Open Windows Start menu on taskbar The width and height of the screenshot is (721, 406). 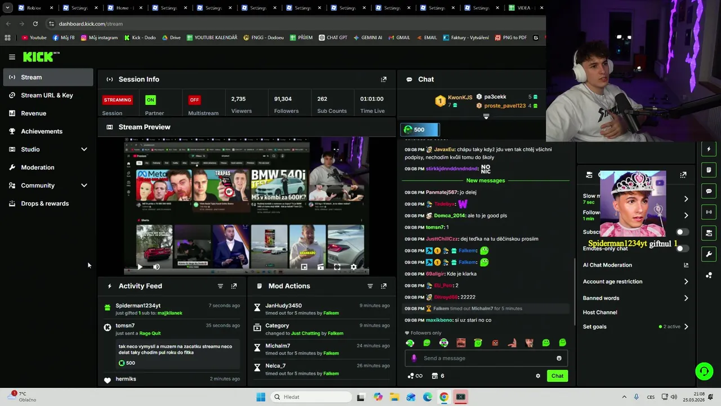[x=261, y=397]
